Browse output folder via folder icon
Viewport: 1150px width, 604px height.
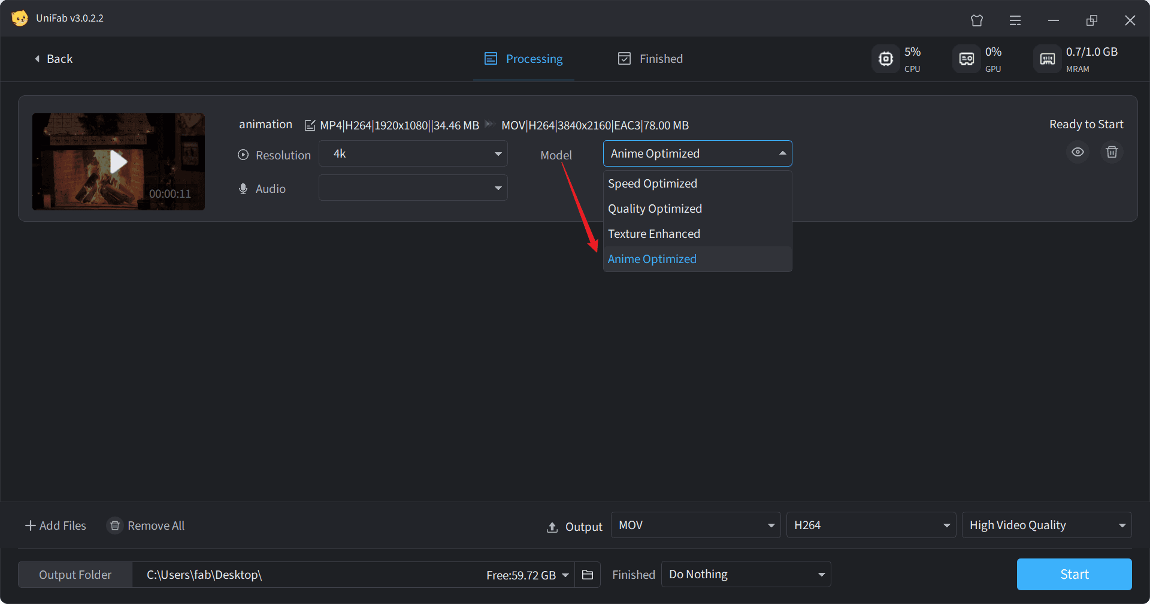tap(588, 575)
